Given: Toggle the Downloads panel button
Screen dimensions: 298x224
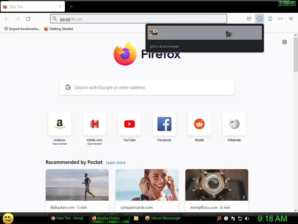Looking at the screenshot, I should click(259, 19).
